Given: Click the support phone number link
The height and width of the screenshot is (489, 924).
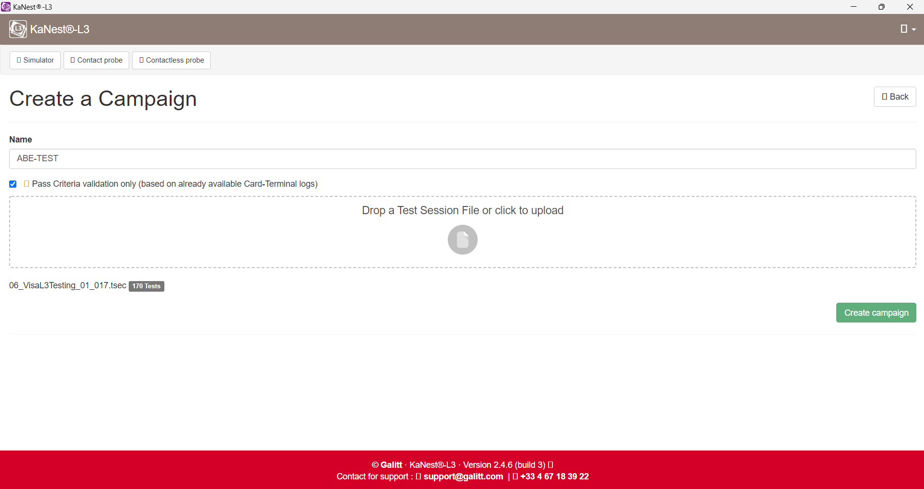Looking at the screenshot, I should point(554,476).
